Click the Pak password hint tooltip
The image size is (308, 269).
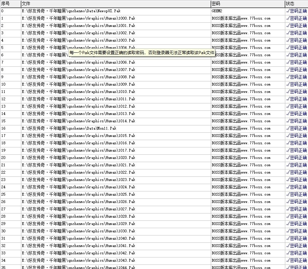142,53
